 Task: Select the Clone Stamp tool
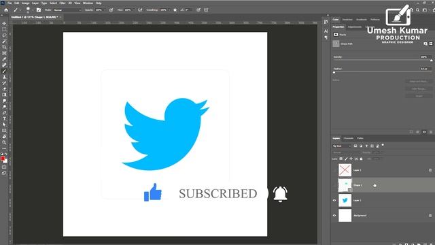(4, 77)
